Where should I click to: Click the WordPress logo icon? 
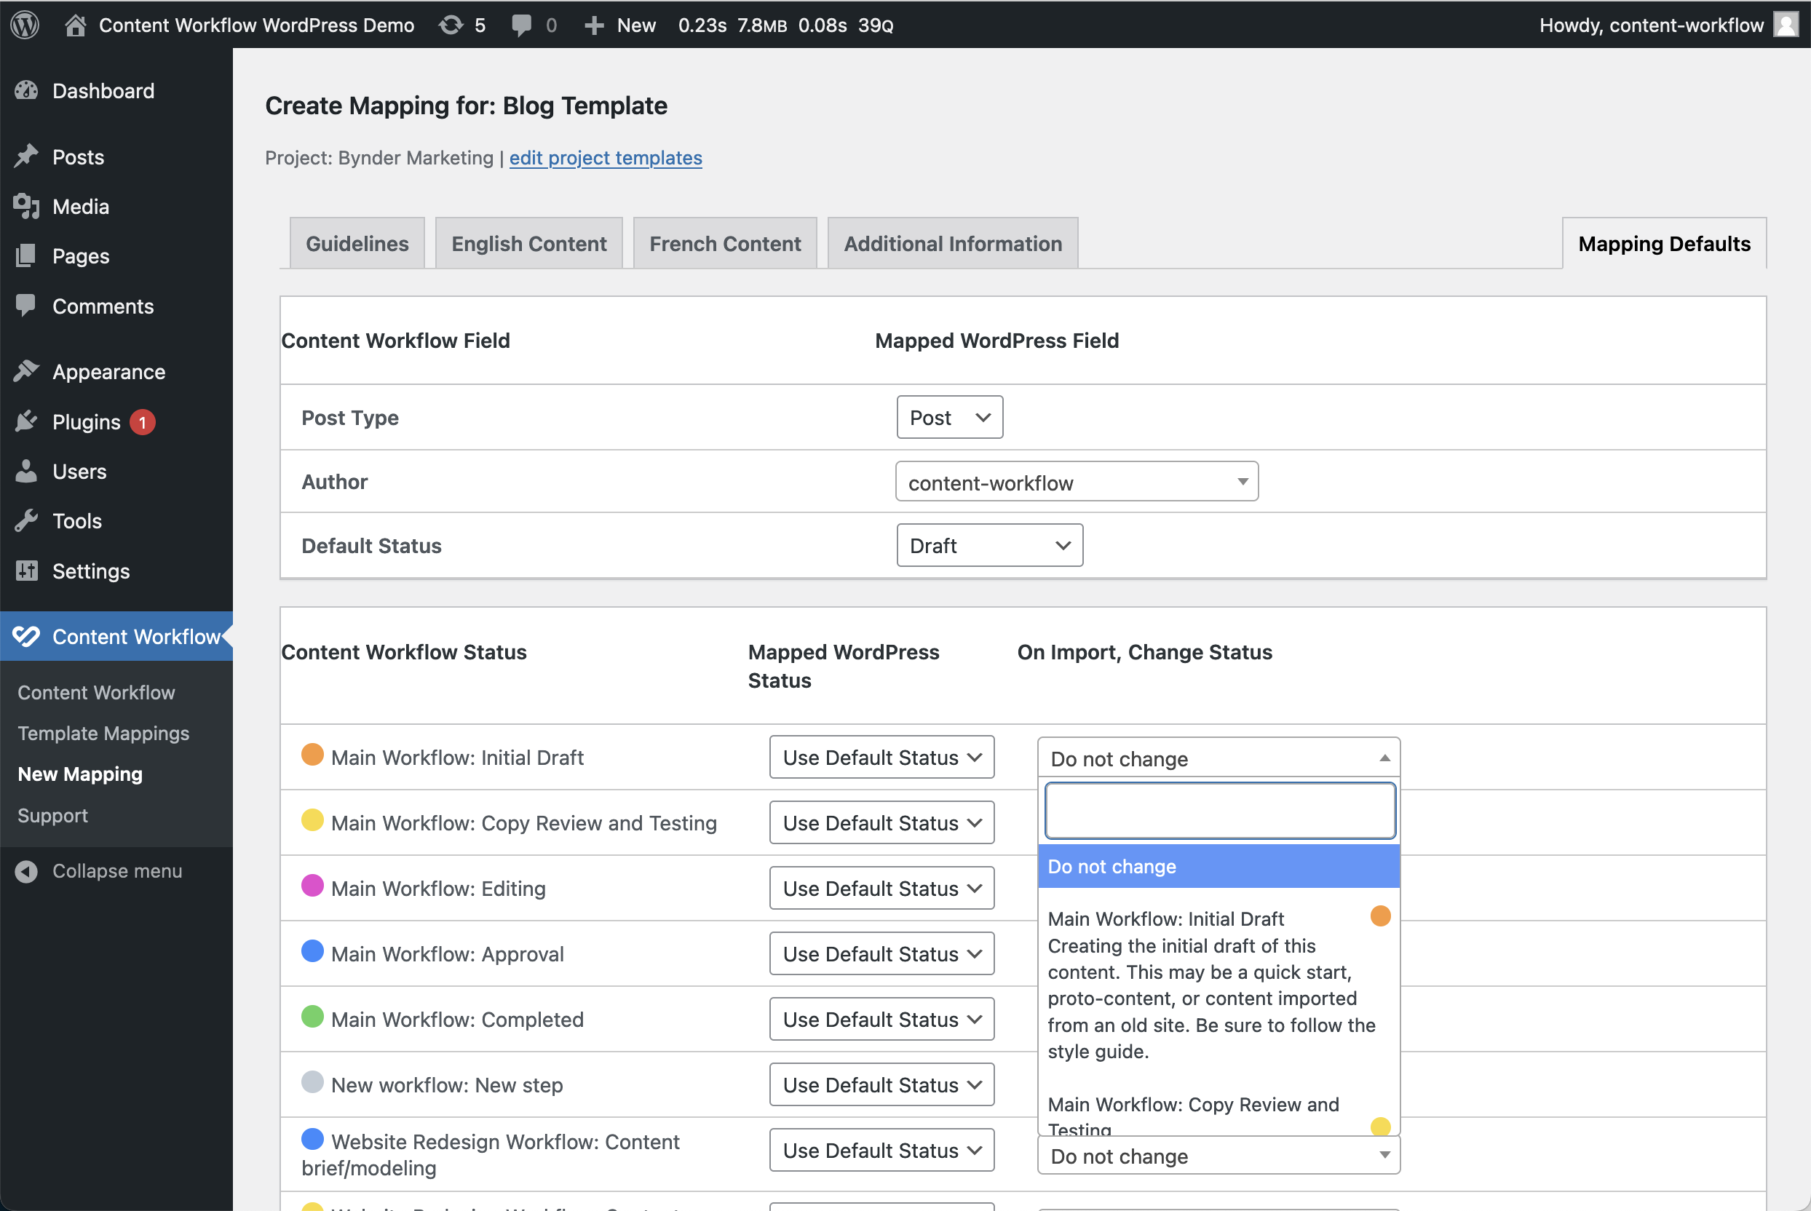(x=25, y=25)
